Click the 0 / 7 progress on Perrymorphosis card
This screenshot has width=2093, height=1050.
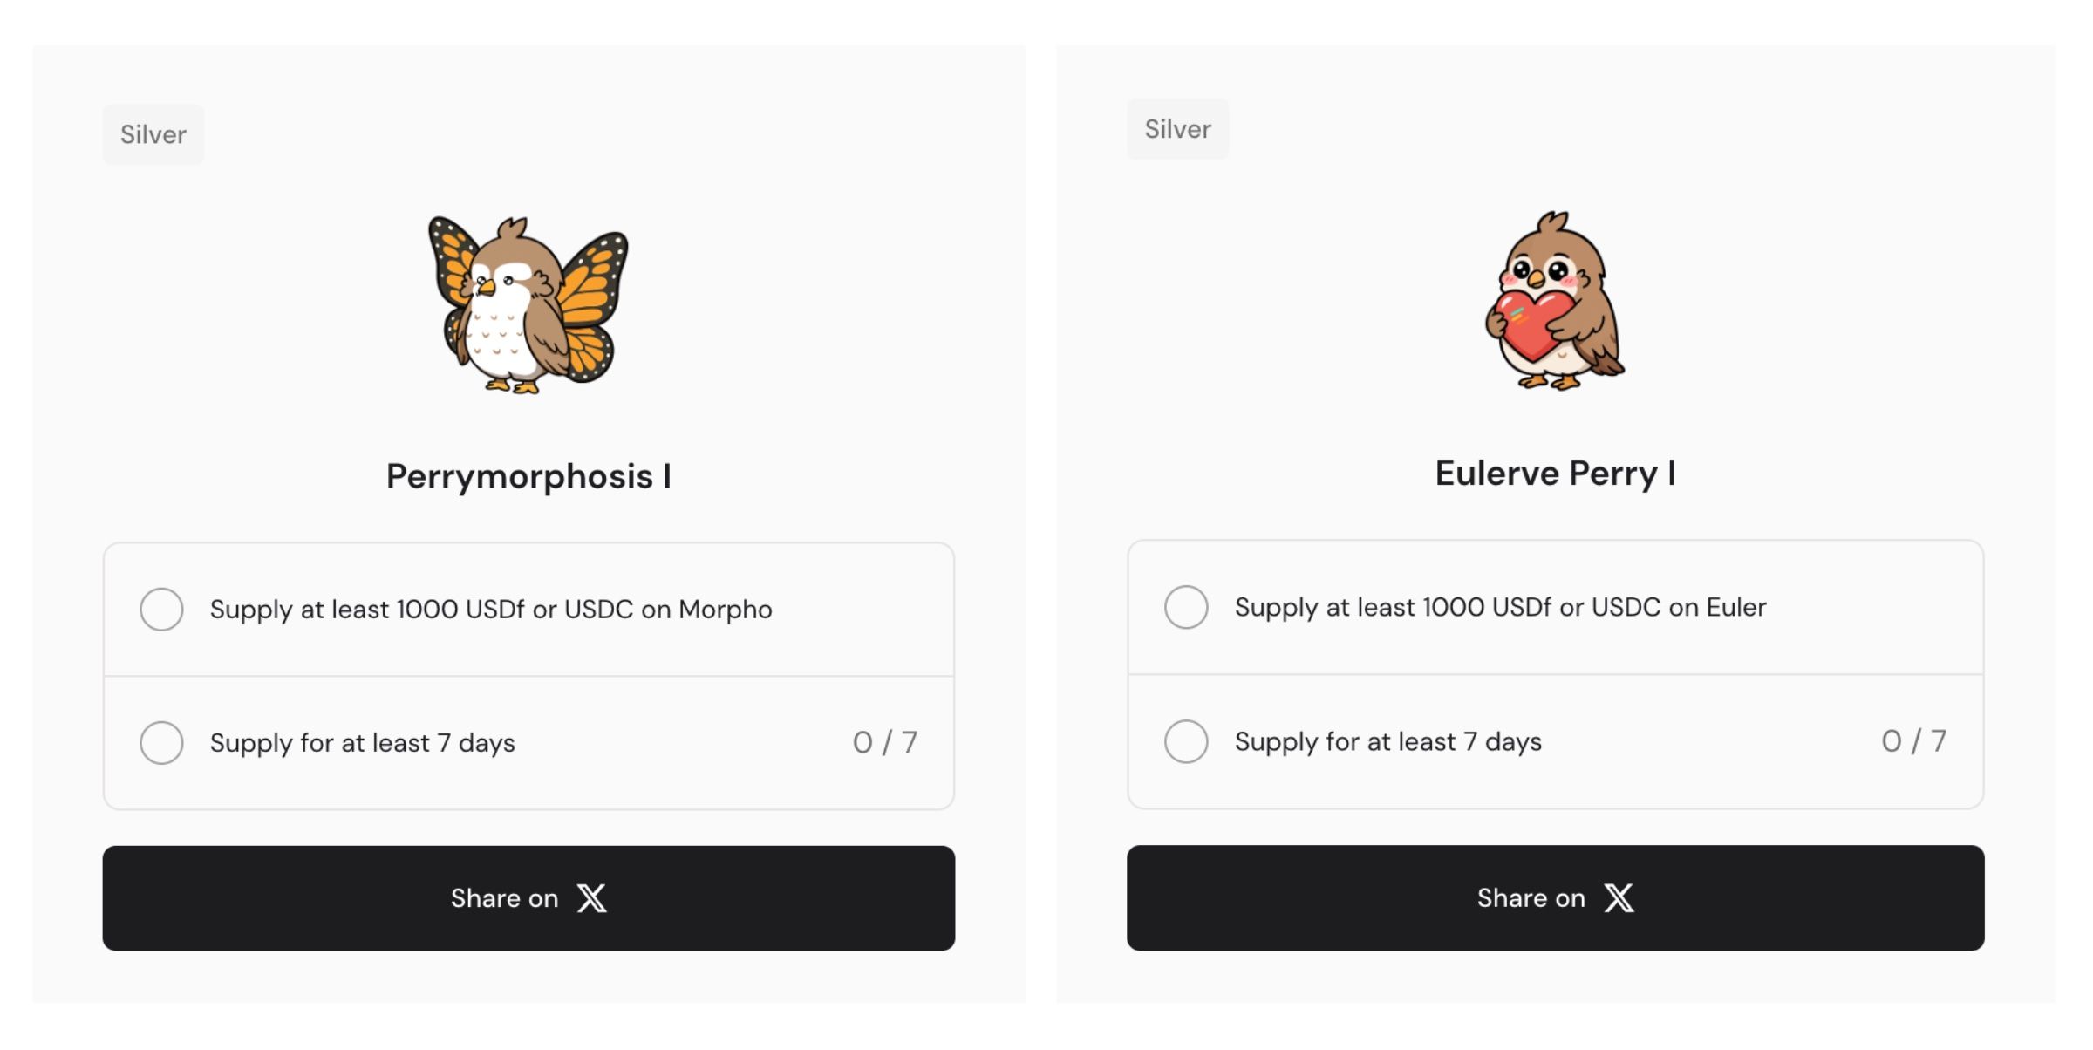[x=885, y=742]
